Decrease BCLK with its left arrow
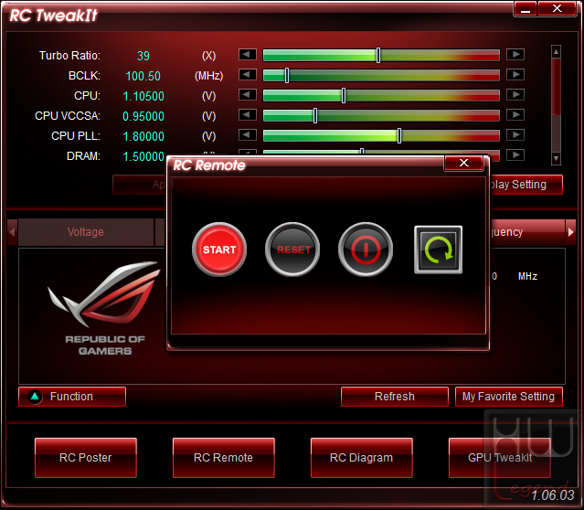This screenshot has height=510, width=584. coord(248,75)
